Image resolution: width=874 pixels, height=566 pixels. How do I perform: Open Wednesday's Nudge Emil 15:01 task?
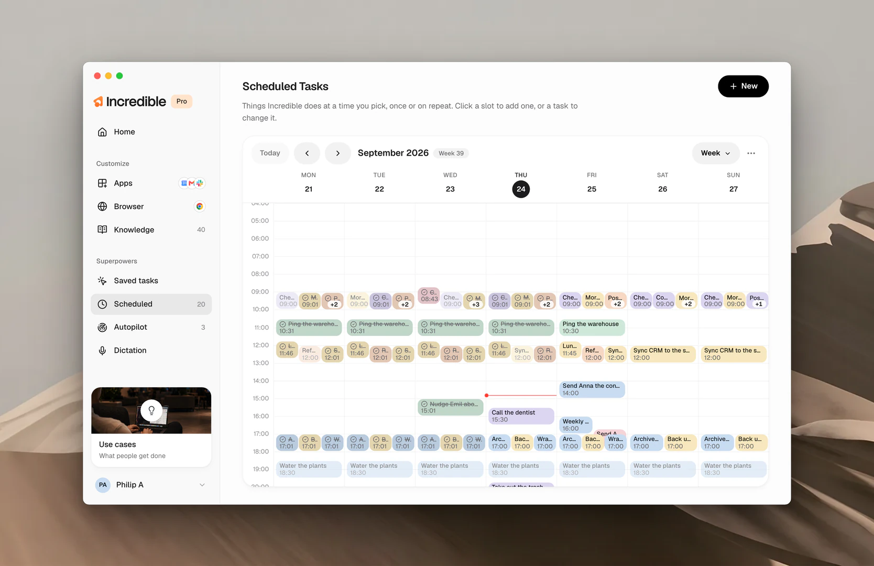[x=451, y=407]
